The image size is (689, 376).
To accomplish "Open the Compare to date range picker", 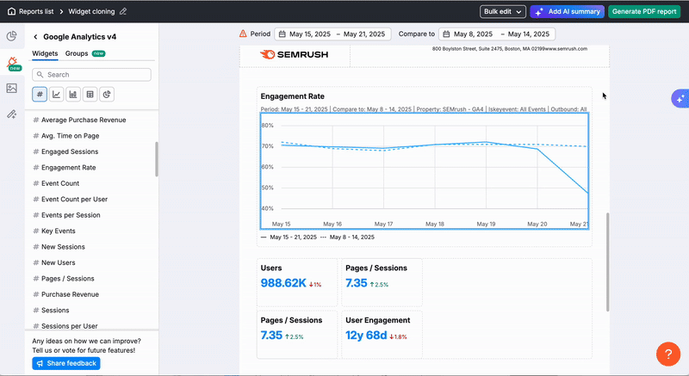I will tap(497, 34).
